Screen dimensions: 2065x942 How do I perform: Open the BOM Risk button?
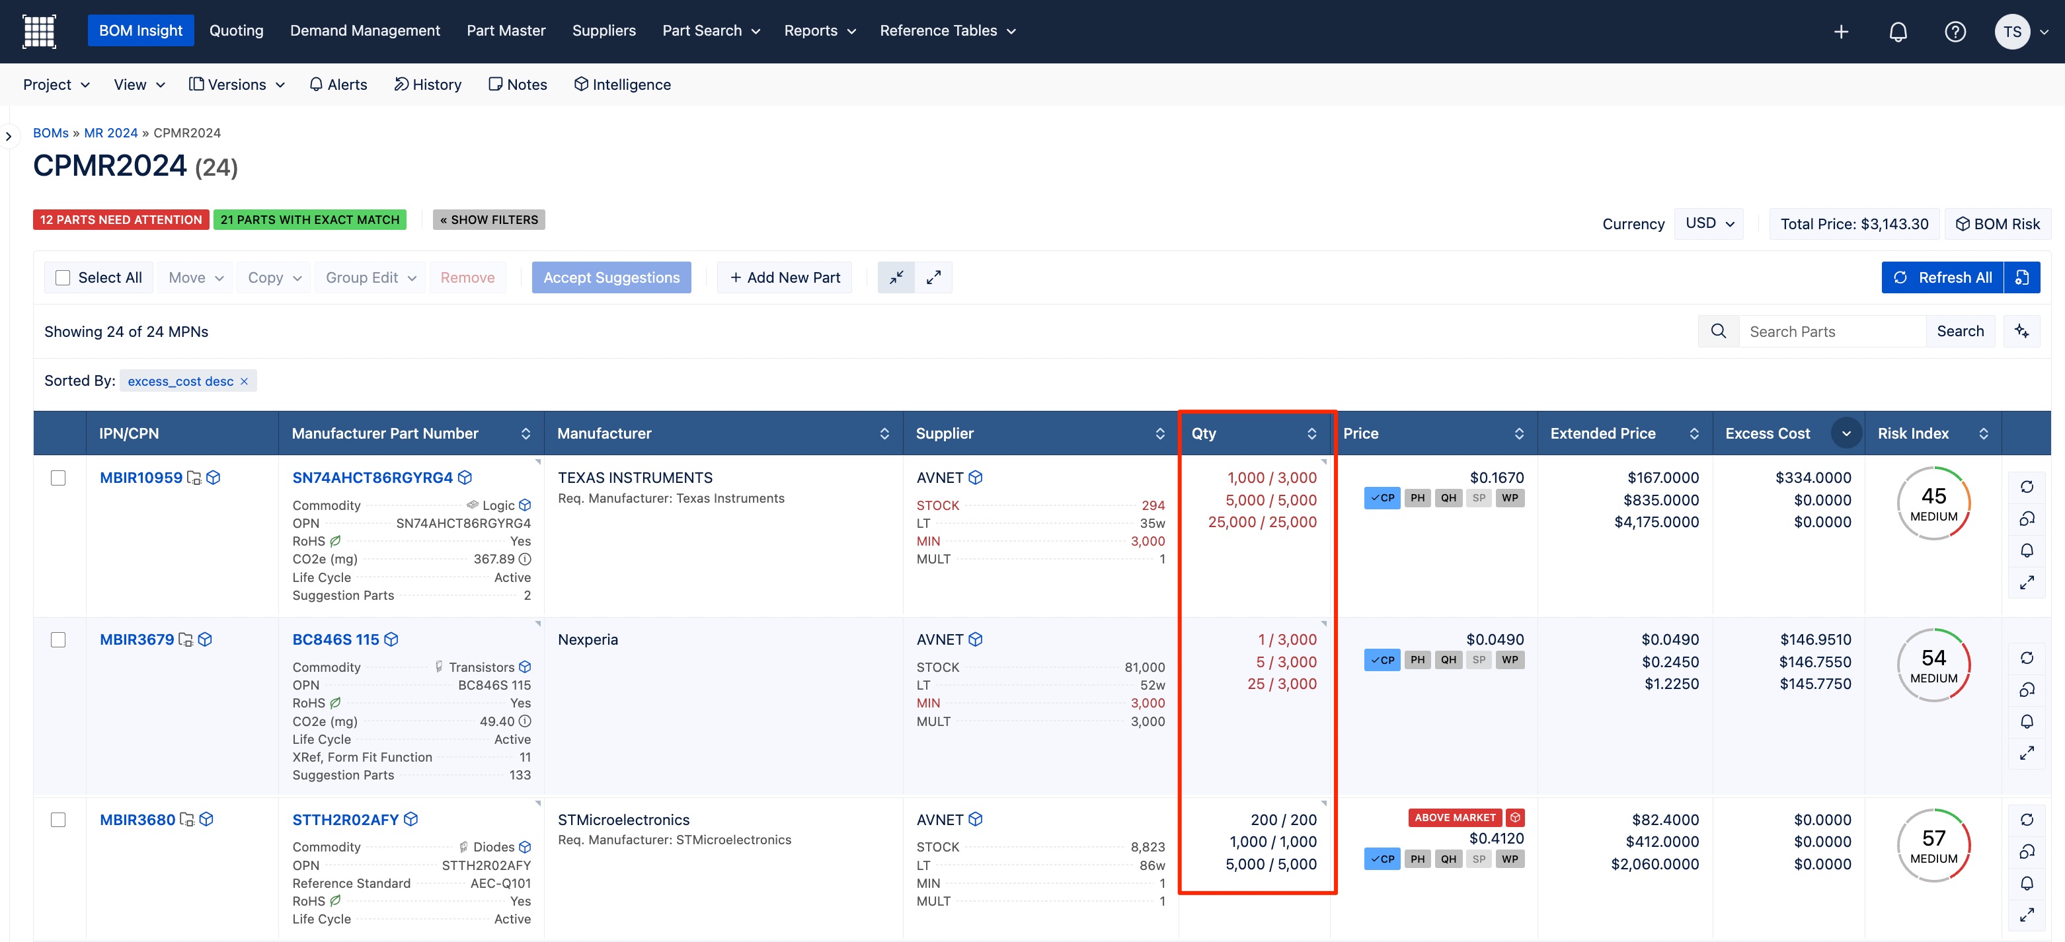click(1998, 223)
